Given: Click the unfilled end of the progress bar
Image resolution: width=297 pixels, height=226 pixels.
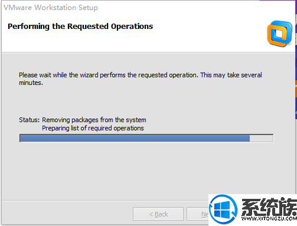Looking at the screenshot, I should point(262,138).
